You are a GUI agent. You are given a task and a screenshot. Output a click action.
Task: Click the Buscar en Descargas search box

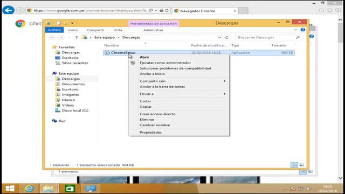[268, 37]
